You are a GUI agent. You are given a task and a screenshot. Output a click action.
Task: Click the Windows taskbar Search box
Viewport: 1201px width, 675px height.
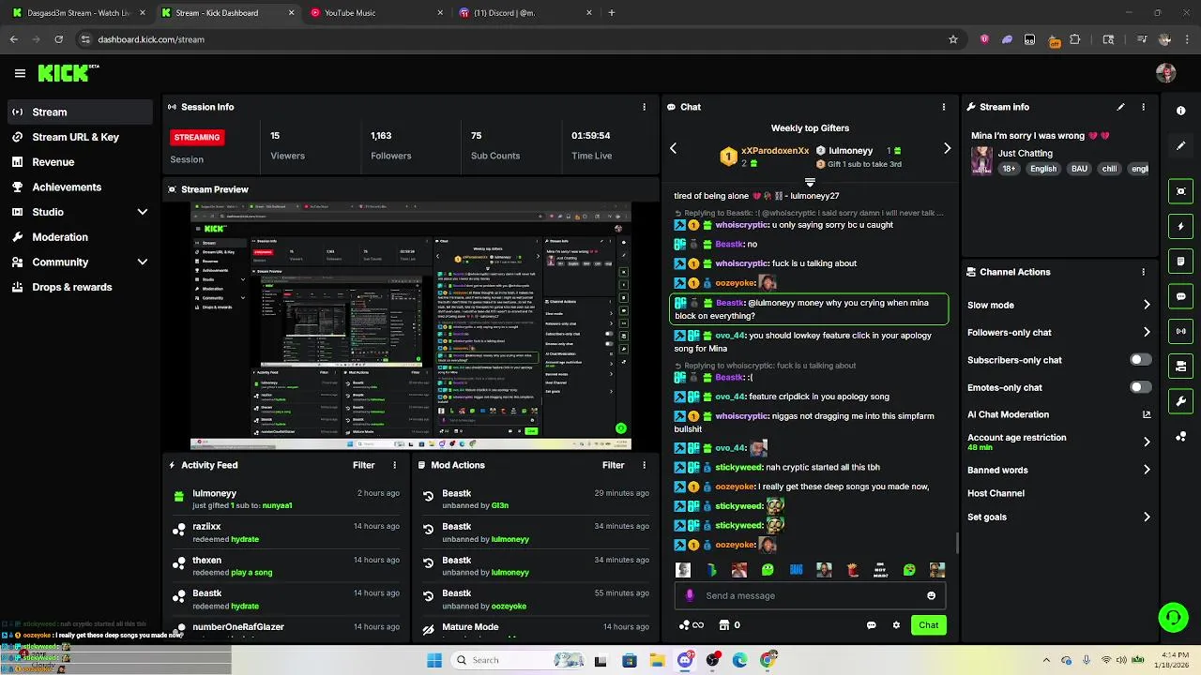[519, 660]
